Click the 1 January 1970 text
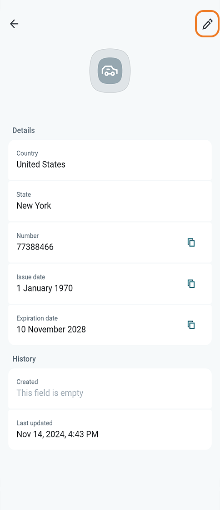 45,288
